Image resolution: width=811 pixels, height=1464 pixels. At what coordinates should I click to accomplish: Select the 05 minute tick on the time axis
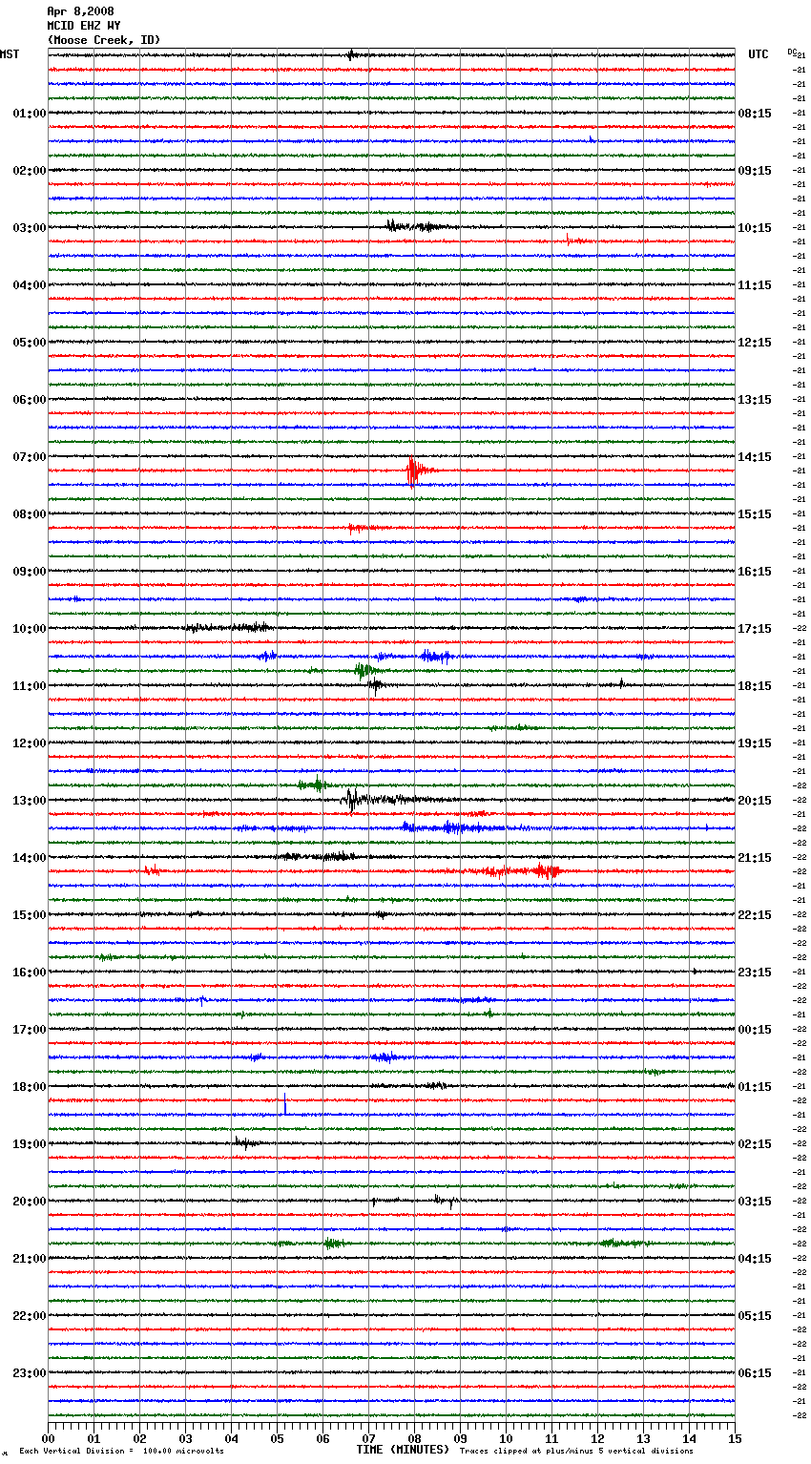[x=277, y=1438]
